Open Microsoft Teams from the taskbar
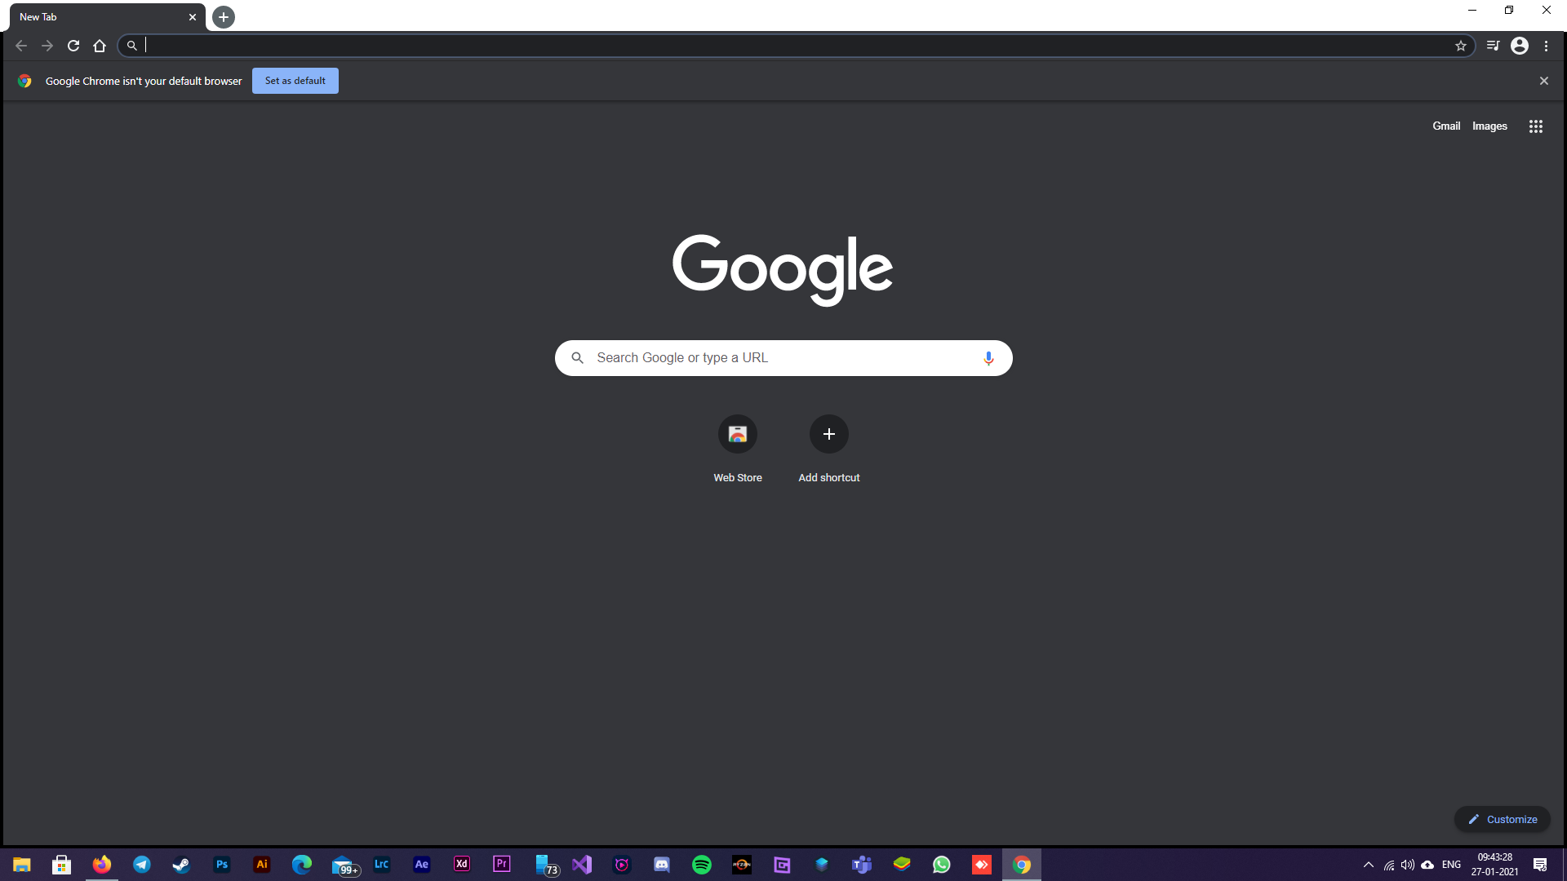The width and height of the screenshot is (1567, 881). coord(862,865)
